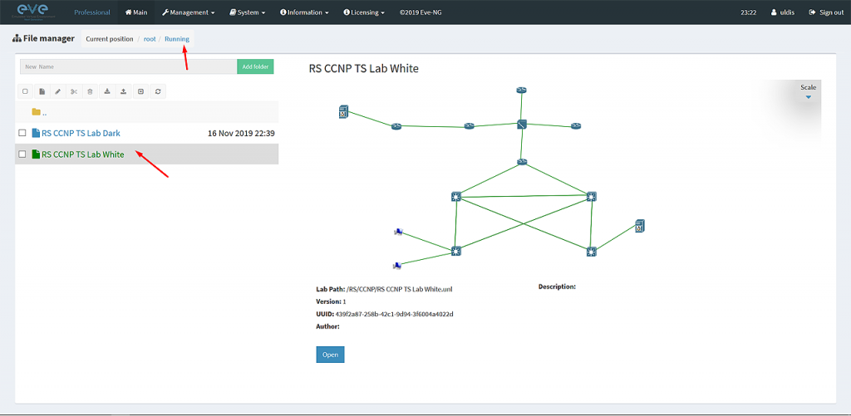The width and height of the screenshot is (851, 416).
Task: Expand the Scale arrow control
Action: pyautogui.click(x=808, y=97)
